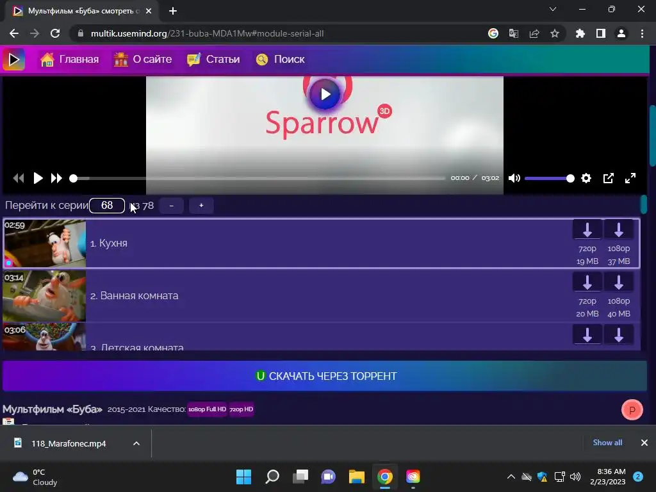
Task: Click СКАЧАТЬ ЧЕРЕЗ ТОРРЕНТ button
Action: pos(325,375)
